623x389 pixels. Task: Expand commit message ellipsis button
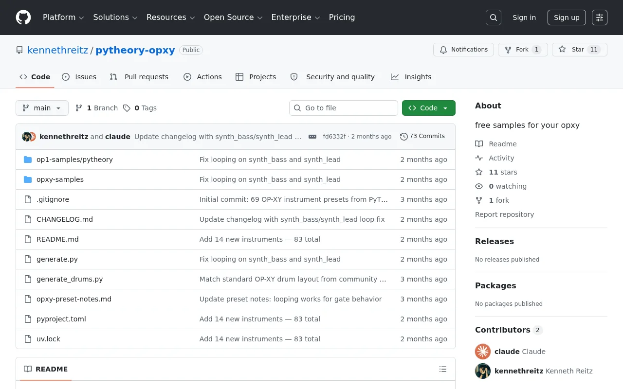[x=312, y=137]
